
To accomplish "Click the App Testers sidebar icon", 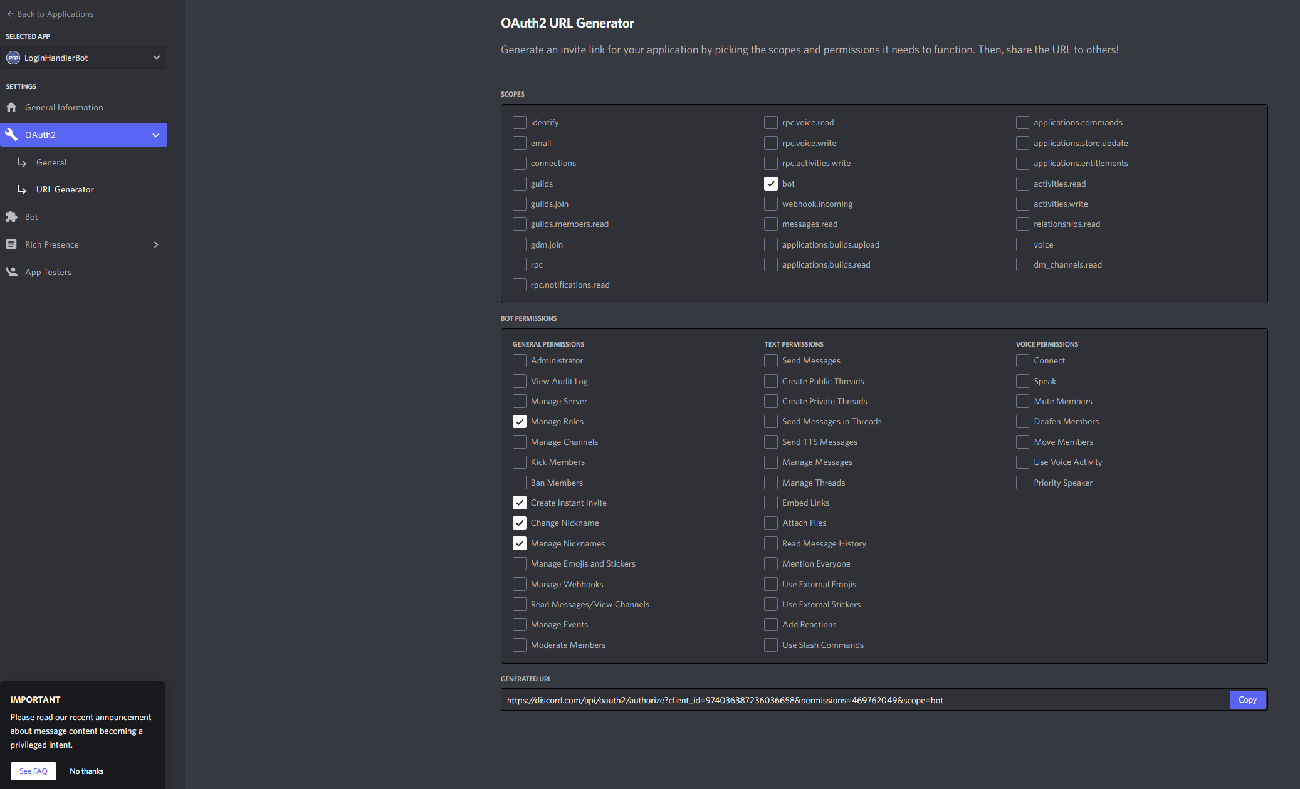I will pos(14,272).
